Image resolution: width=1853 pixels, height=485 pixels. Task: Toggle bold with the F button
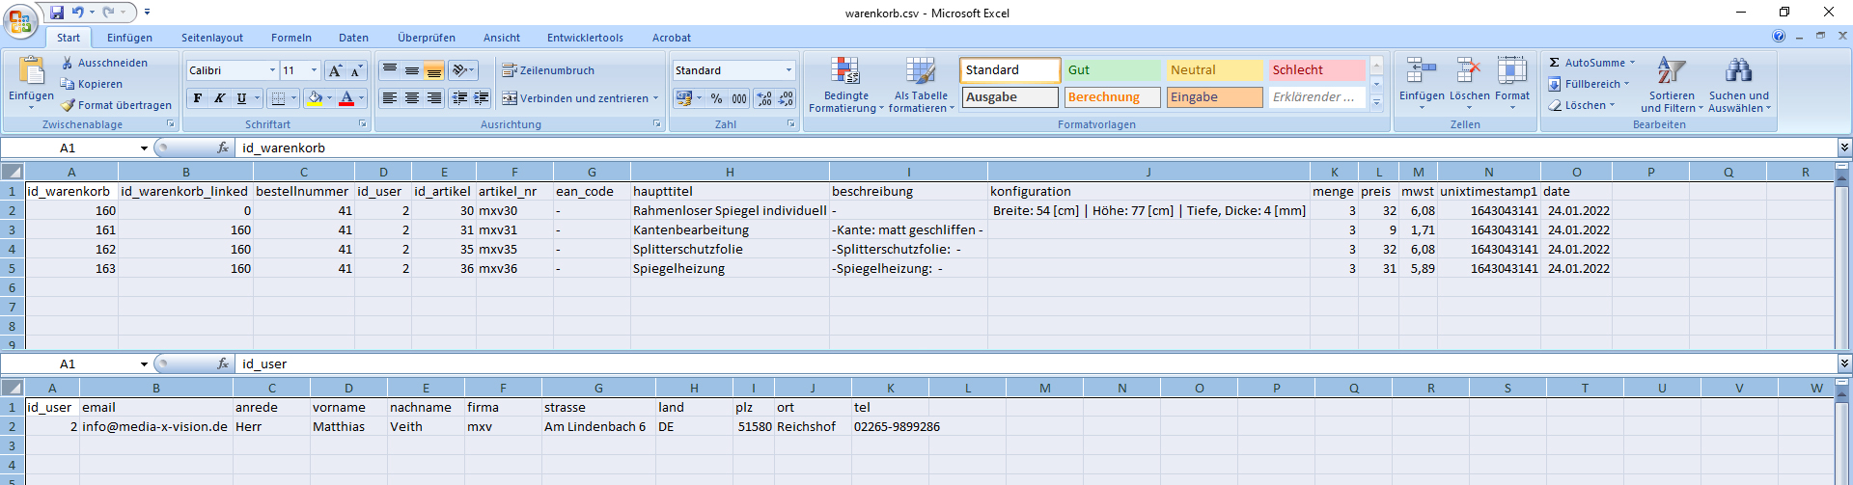pos(198,98)
